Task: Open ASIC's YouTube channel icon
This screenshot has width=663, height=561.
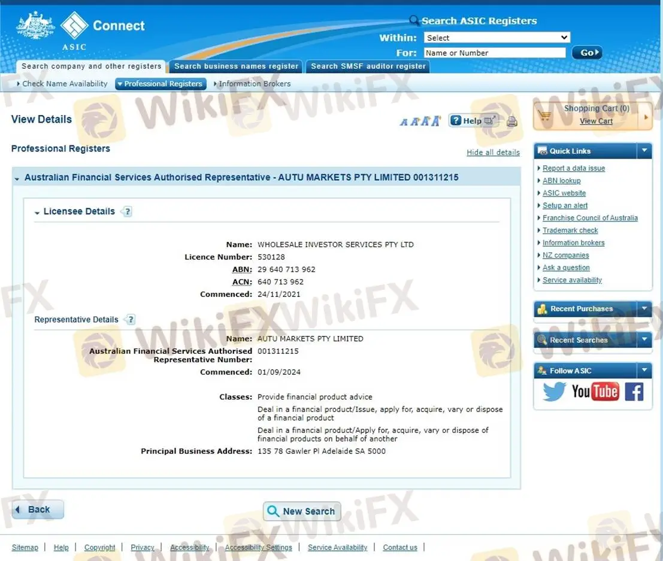Action: pos(595,392)
